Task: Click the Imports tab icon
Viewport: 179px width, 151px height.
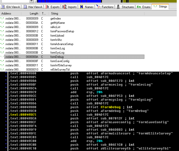Action: 64,7
